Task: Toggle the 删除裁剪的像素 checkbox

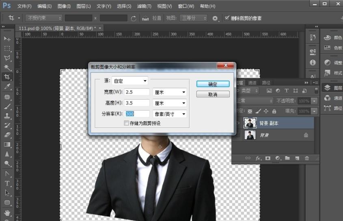Action: (227, 19)
